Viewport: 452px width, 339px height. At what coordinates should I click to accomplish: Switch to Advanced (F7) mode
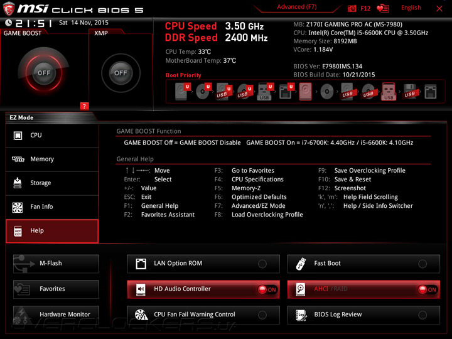pyautogui.click(x=297, y=7)
